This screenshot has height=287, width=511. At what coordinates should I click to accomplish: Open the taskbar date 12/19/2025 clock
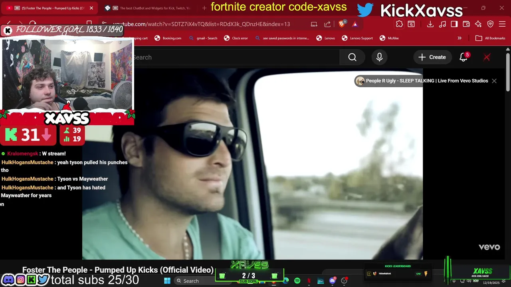click(x=491, y=283)
